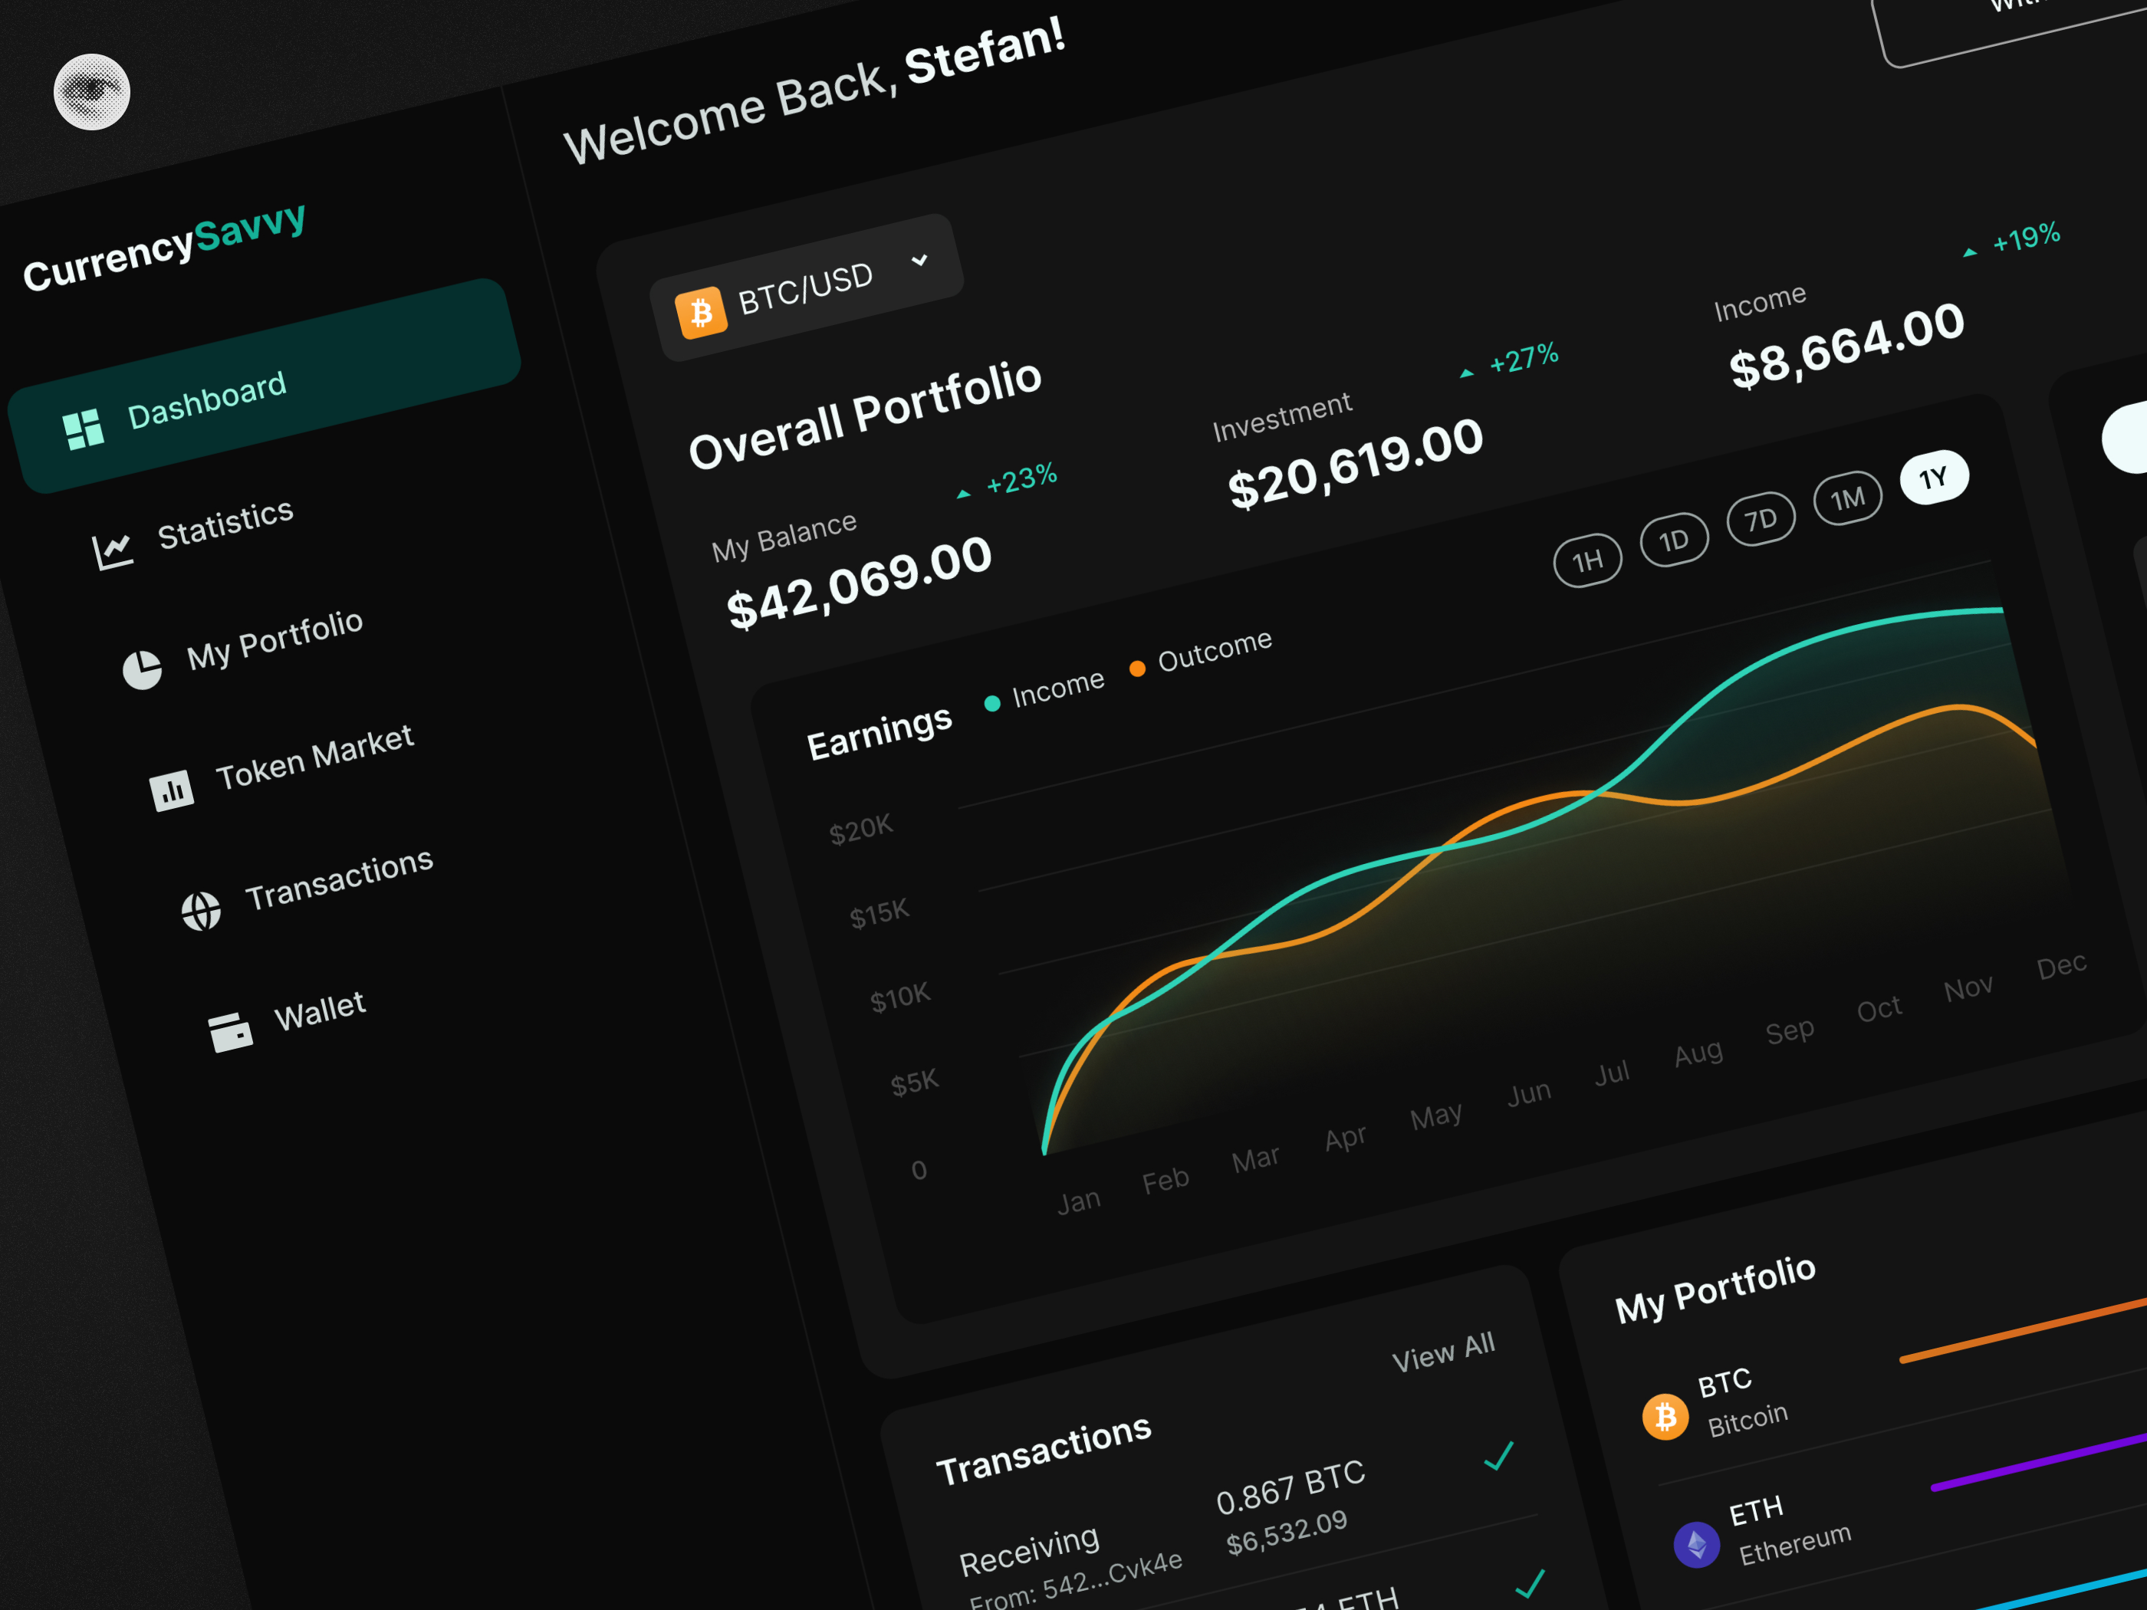The width and height of the screenshot is (2147, 1610).
Task: Click the CurrencySavvy brand name
Action: click(x=164, y=247)
